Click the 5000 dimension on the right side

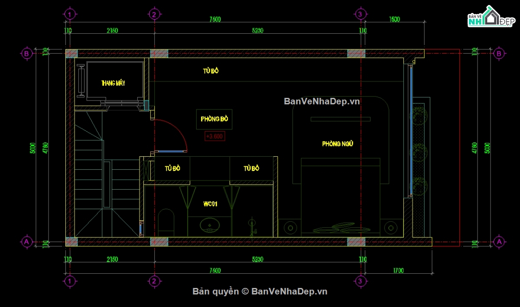tap(487, 149)
